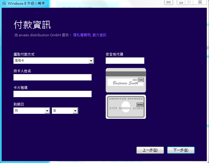Click the double-arrow resize button in title bar
This screenshot has height=163, width=209.
pyautogui.click(x=169, y=2)
